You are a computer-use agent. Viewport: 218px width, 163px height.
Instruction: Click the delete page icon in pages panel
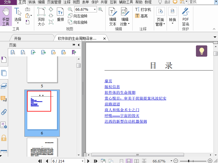(x=64, y=52)
